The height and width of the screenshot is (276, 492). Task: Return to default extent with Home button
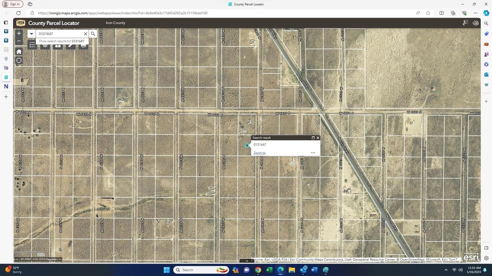pyautogui.click(x=19, y=52)
